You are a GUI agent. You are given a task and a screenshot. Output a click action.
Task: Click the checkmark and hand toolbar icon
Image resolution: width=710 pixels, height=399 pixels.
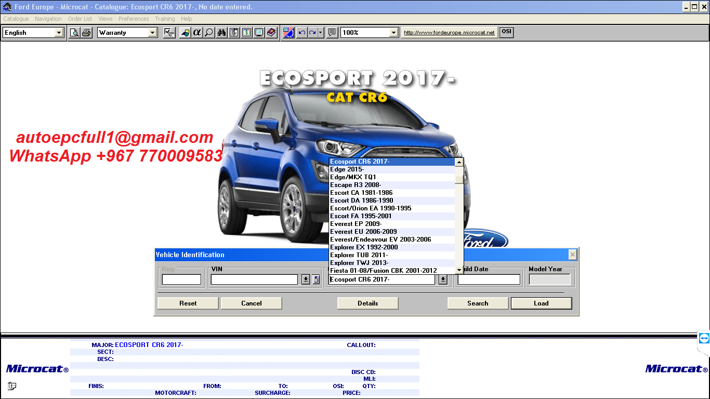[169, 32]
